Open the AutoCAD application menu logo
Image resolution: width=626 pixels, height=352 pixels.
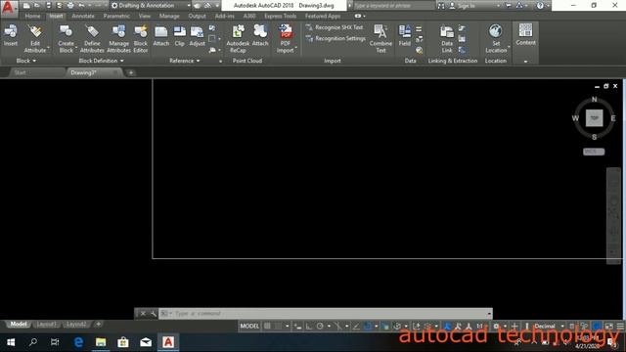(x=9, y=8)
